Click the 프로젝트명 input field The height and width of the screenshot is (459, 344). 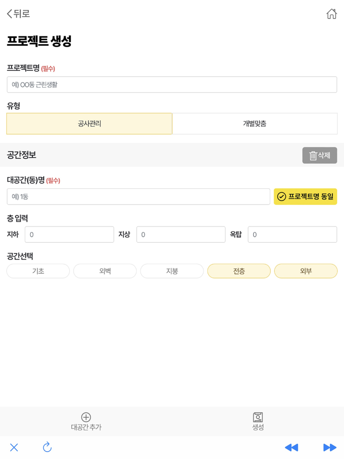172,85
